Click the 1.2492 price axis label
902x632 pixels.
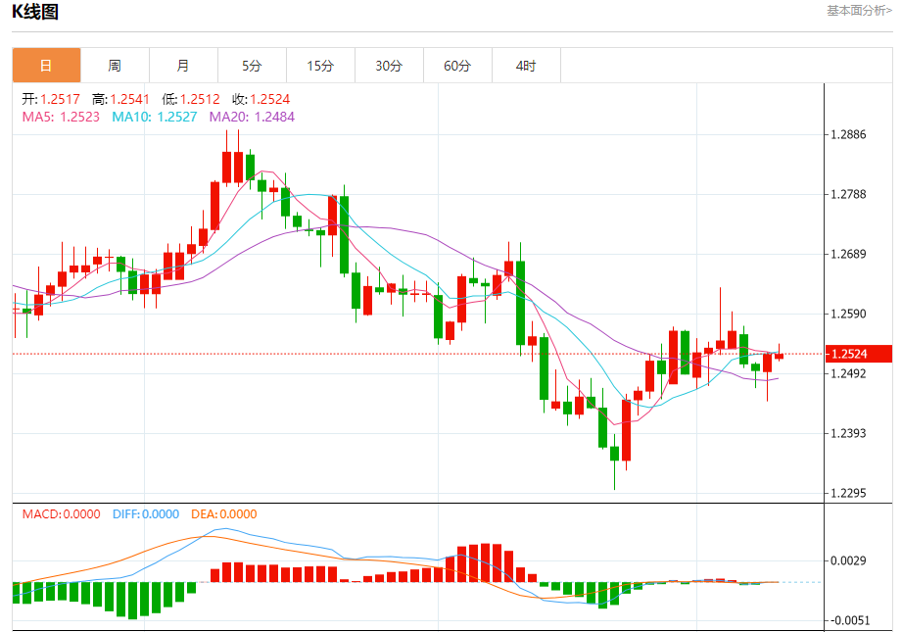click(x=848, y=374)
